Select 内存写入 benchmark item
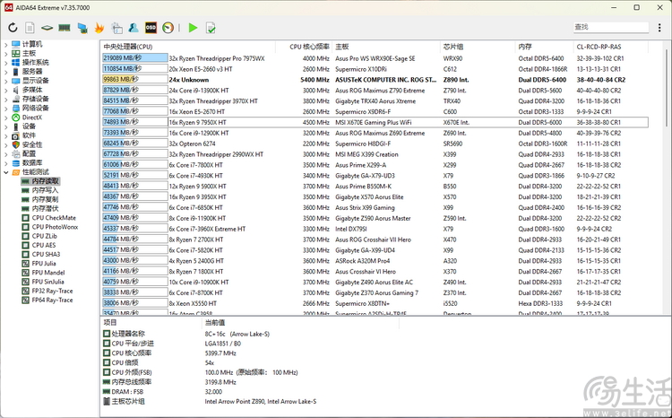The height and width of the screenshot is (418, 672). click(x=45, y=190)
